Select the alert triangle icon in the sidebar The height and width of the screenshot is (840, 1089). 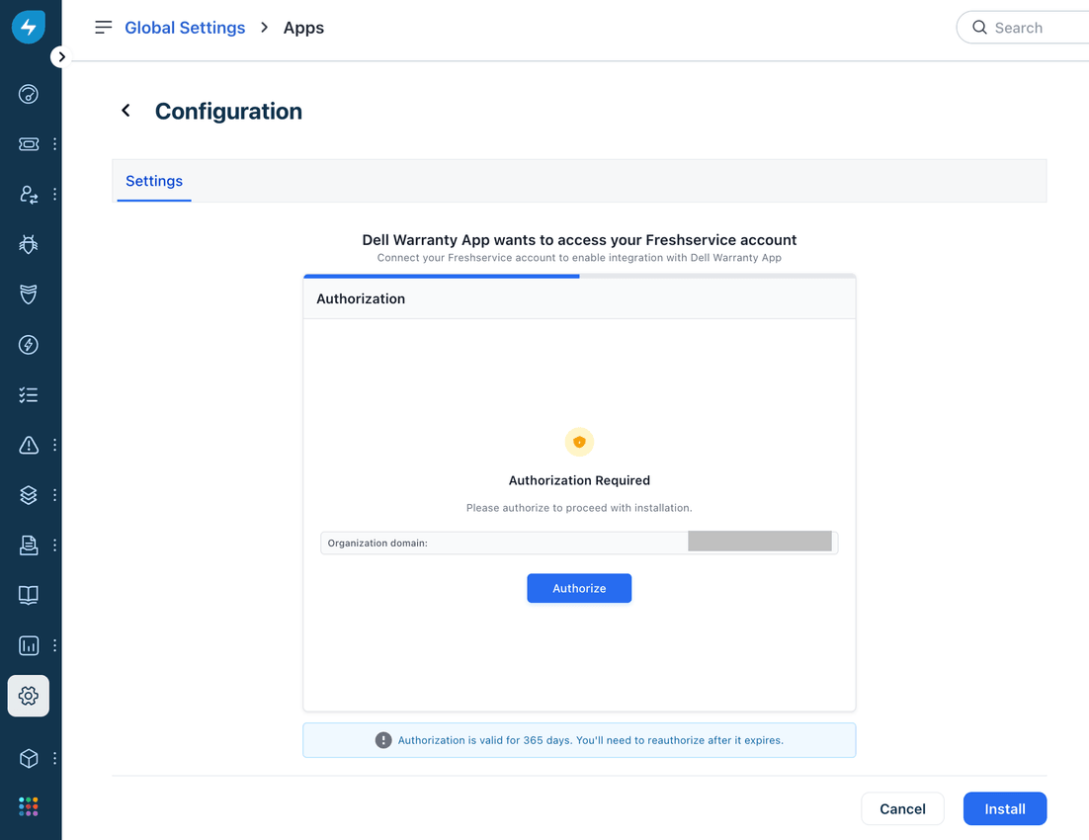point(28,445)
